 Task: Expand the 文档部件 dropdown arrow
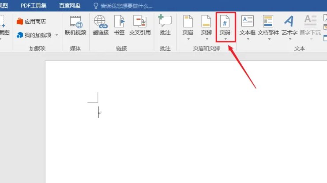point(269,39)
